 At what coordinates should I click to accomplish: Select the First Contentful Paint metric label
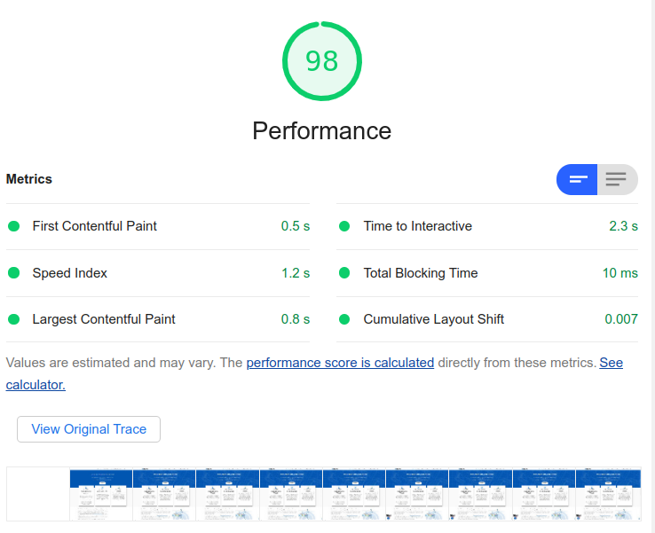94,226
